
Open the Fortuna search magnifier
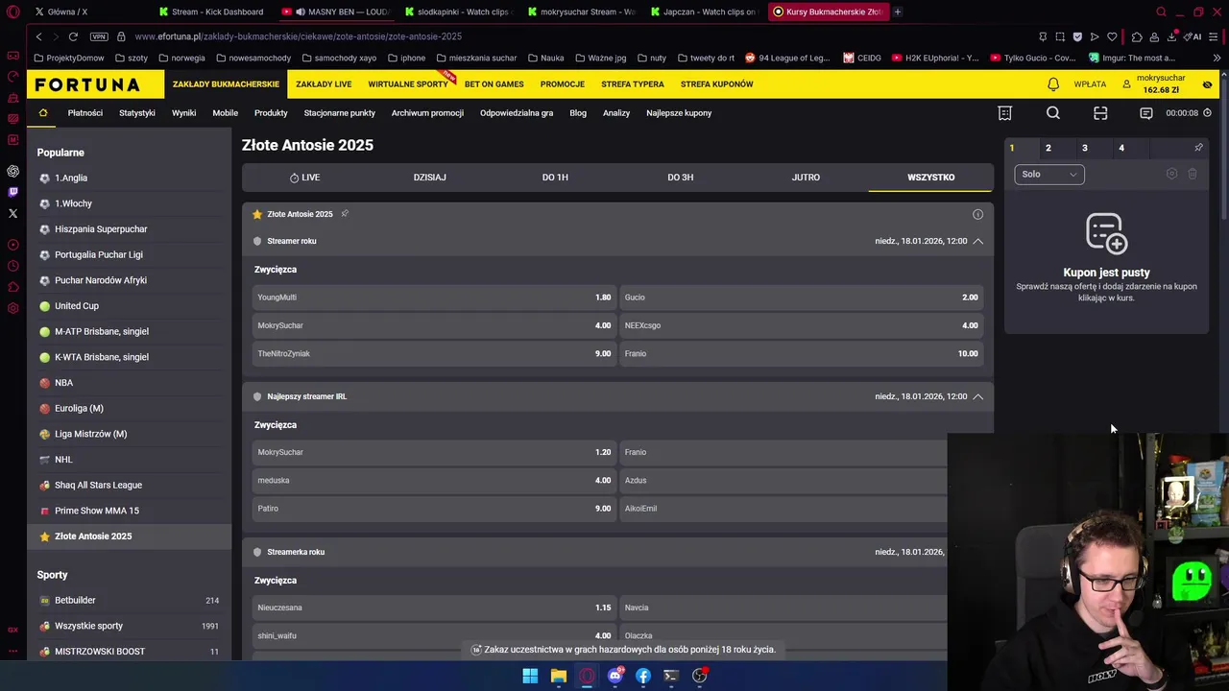click(1053, 113)
